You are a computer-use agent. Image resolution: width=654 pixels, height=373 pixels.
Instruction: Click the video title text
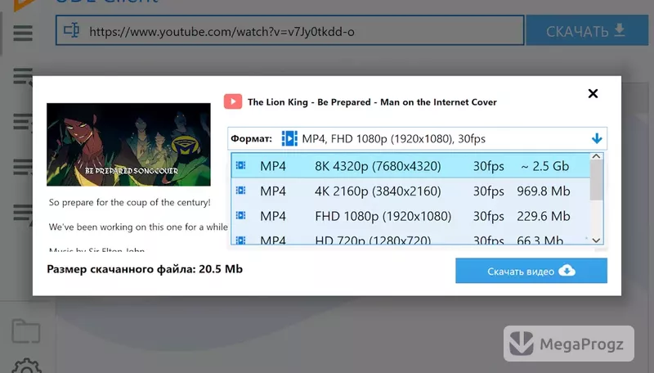pos(372,102)
